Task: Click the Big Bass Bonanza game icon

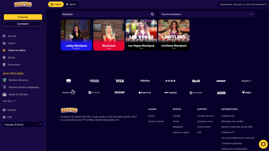Action: coord(4,80)
